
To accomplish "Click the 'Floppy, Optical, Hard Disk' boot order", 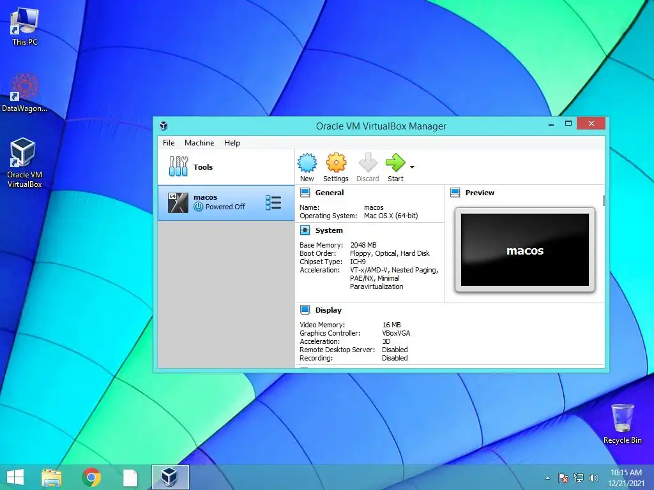I will [390, 253].
